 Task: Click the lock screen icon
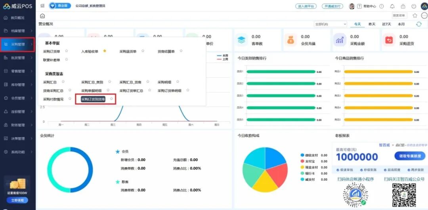[x=403, y=6]
